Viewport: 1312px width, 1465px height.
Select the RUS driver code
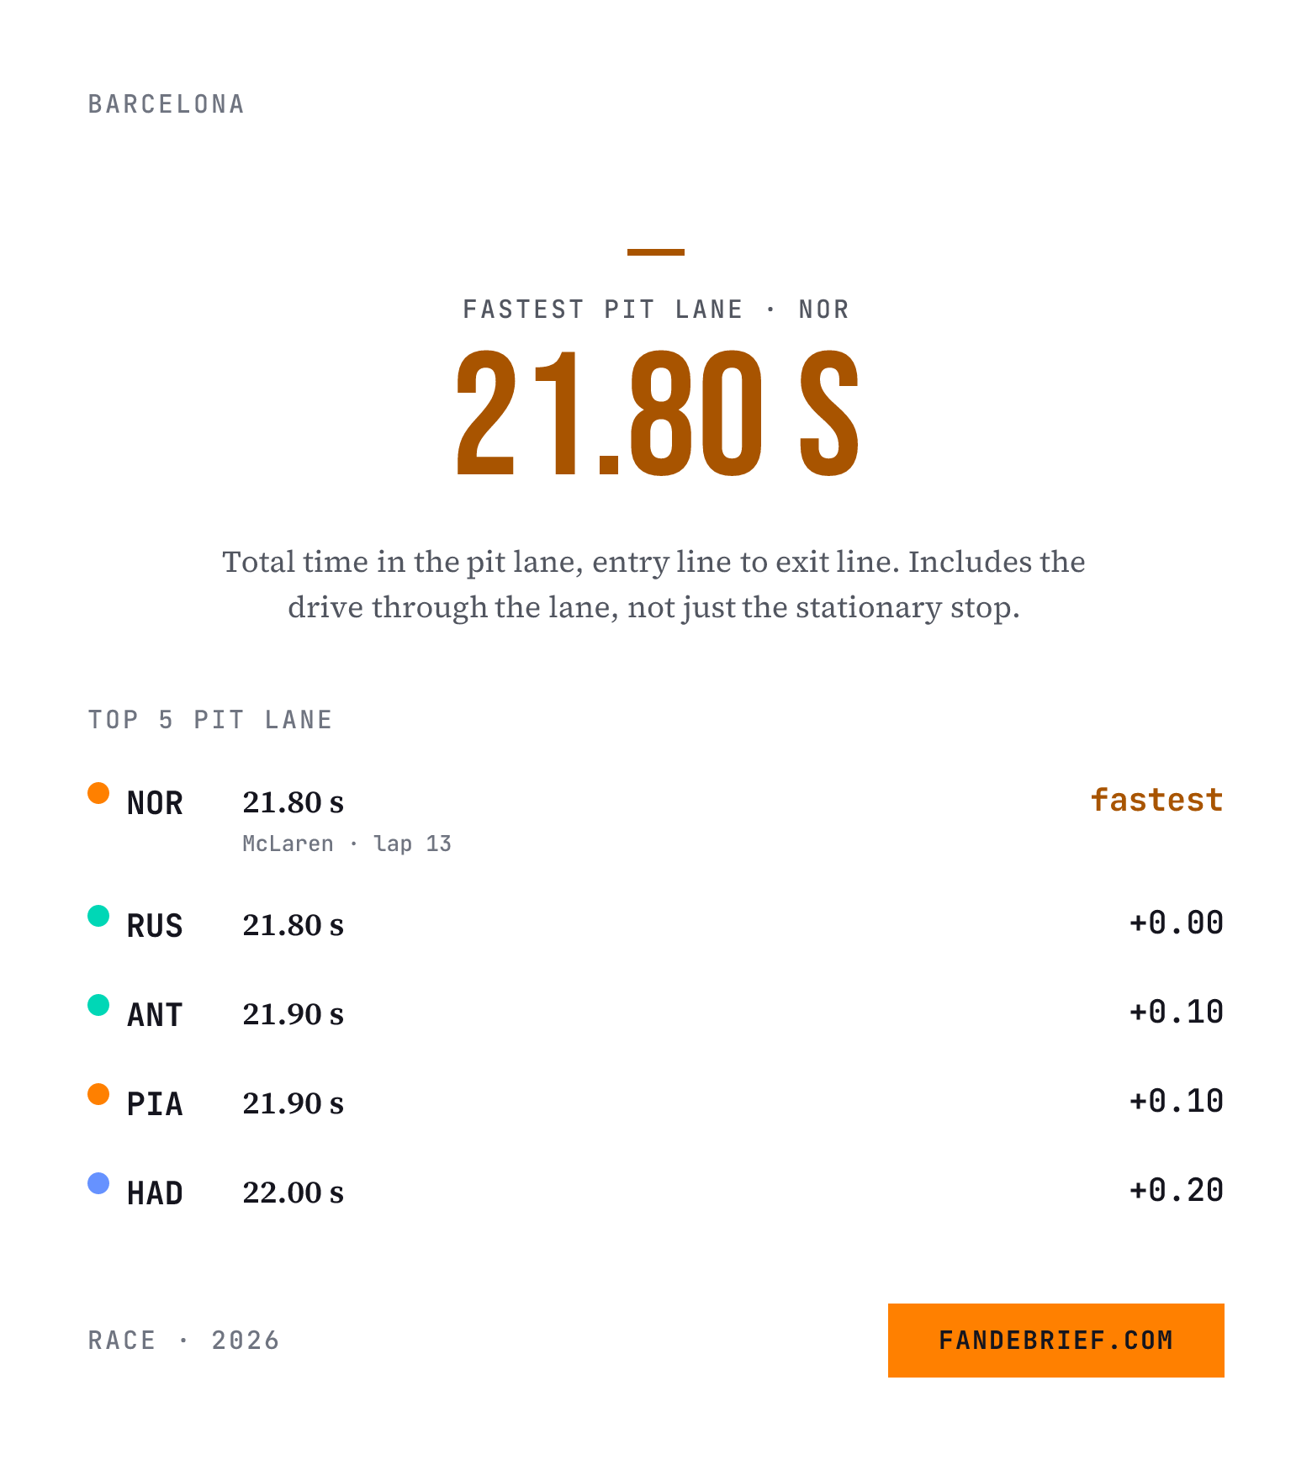tap(155, 926)
